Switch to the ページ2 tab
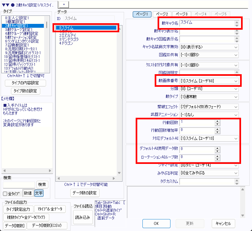252x231 pixels. pos(162,14)
